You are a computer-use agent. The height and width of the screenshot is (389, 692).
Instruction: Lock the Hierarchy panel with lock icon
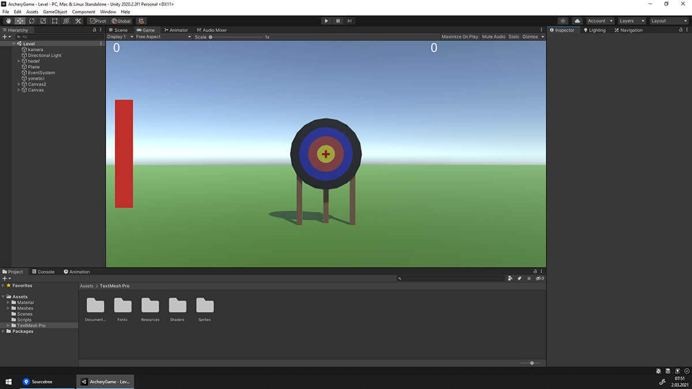pyautogui.click(x=95, y=30)
